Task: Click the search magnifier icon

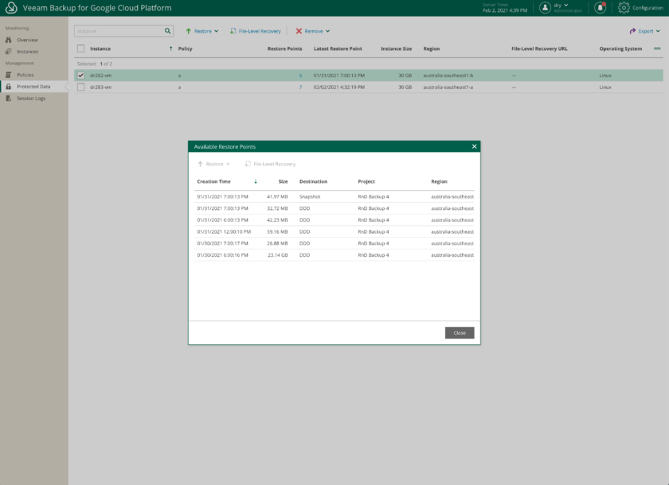Action: click(x=168, y=31)
